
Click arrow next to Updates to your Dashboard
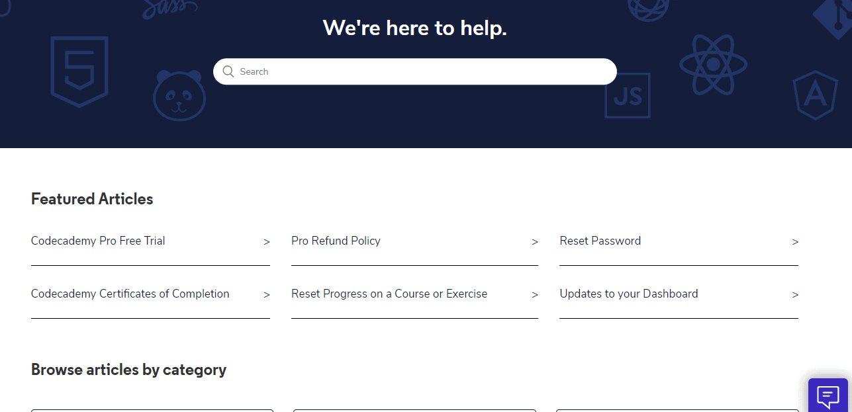tap(795, 295)
